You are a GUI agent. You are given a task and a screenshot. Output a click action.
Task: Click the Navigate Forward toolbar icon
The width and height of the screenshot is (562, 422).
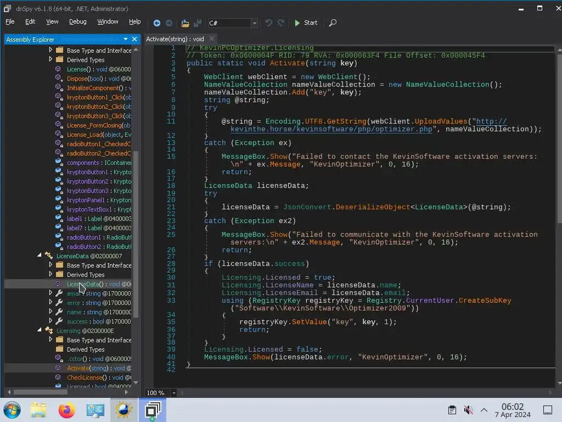pyautogui.click(x=169, y=23)
